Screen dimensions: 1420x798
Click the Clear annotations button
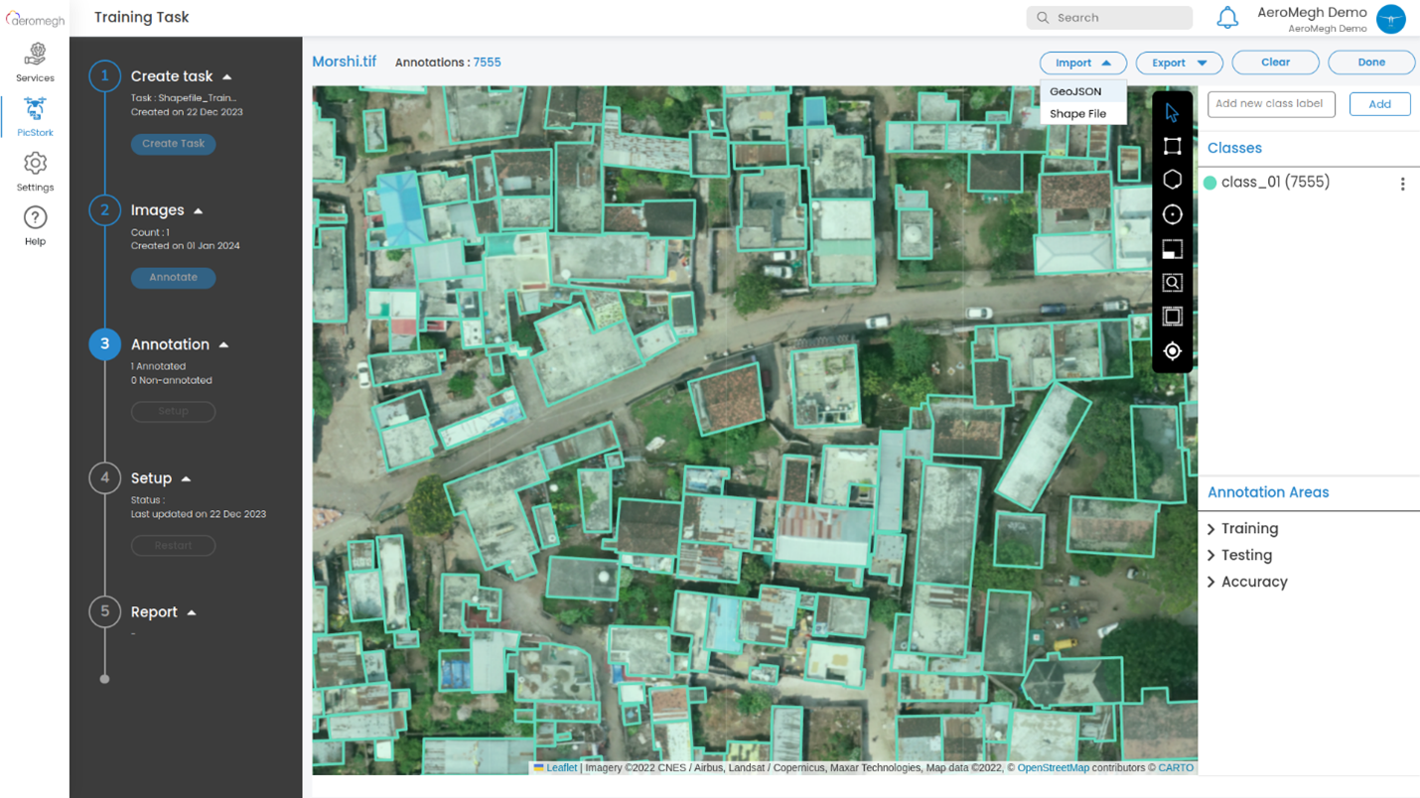pos(1275,63)
